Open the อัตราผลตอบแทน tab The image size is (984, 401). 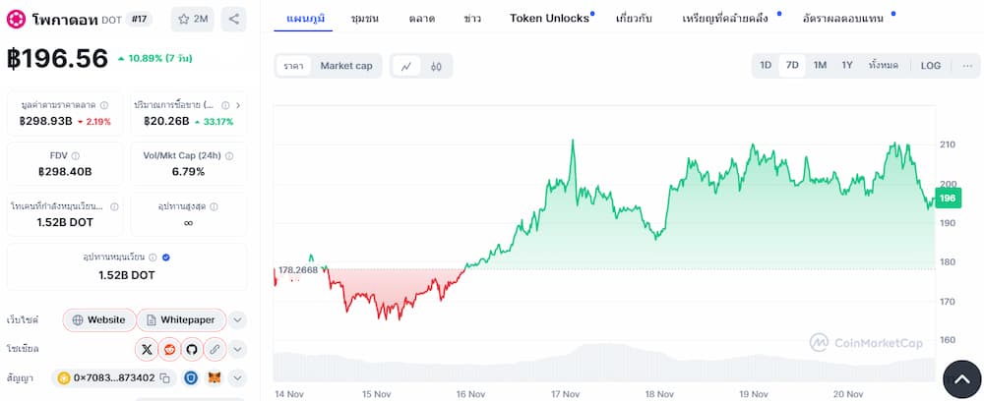pyautogui.click(x=843, y=18)
